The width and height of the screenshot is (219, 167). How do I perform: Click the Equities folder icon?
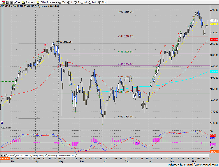coord(23,2)
